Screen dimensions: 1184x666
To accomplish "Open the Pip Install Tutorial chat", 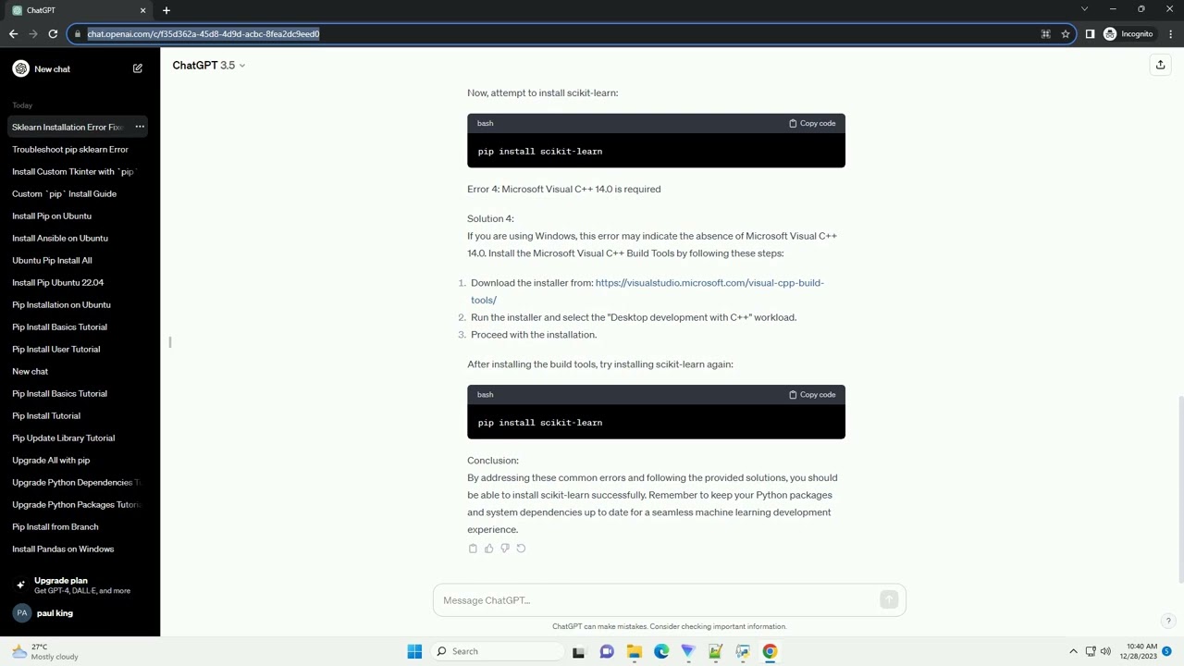I will tap(46, 415).
